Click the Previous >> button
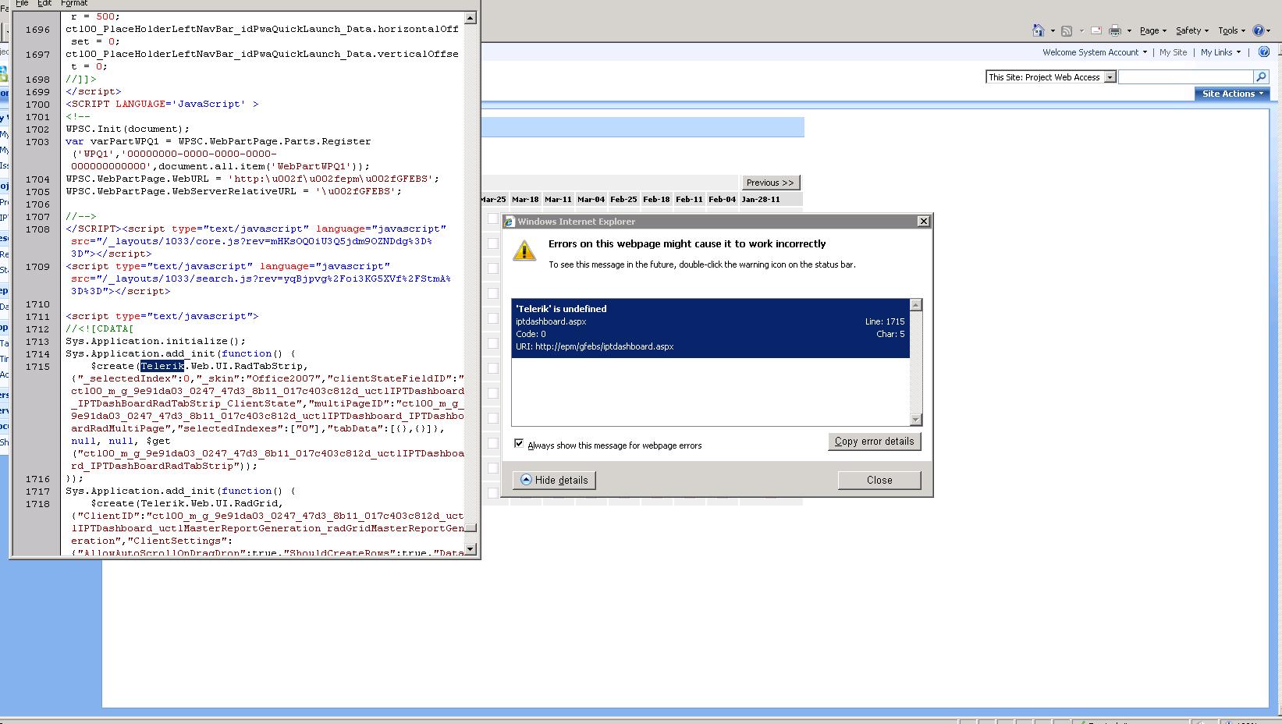 [770, 183]
